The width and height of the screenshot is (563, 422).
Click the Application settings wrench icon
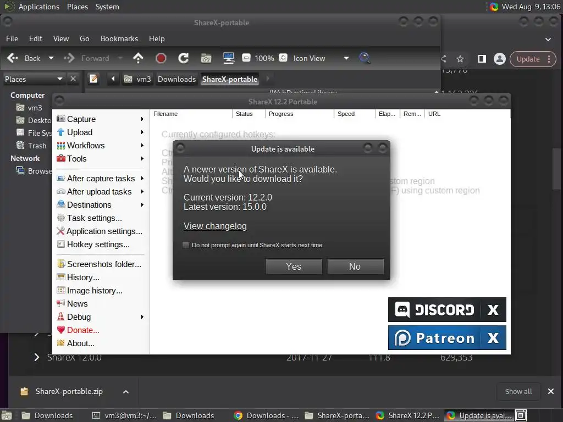pyautogui.click(x=60, y=231)
